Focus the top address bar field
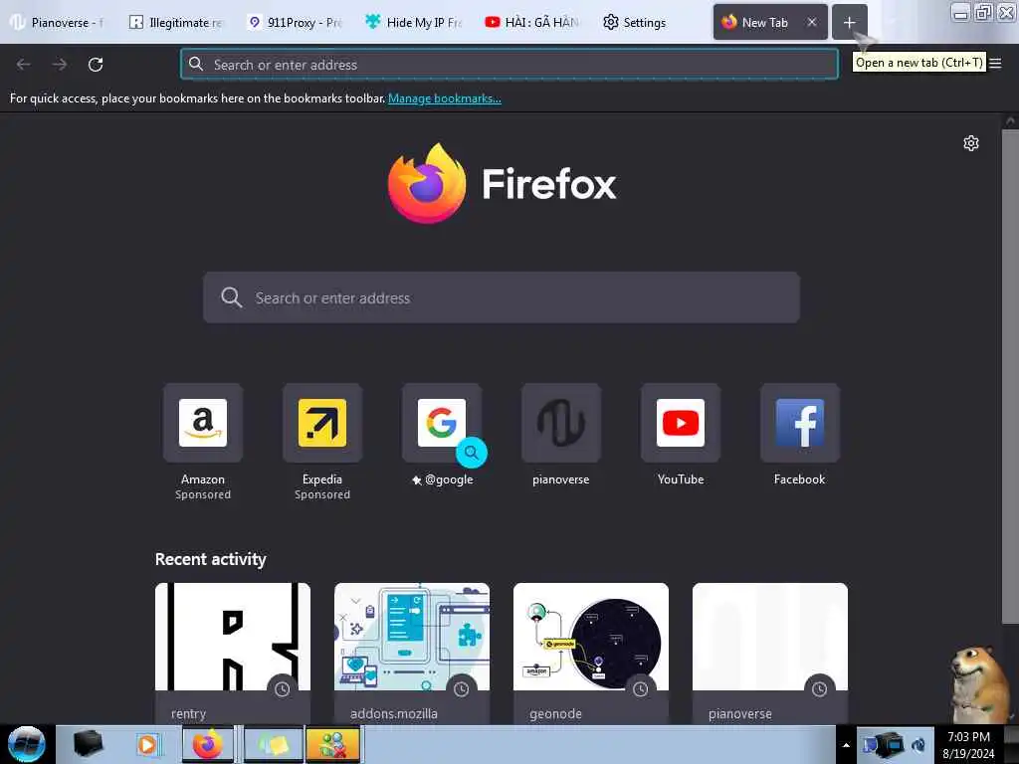The height and width of the screenshot is (764, 1019). coord(509,65)
